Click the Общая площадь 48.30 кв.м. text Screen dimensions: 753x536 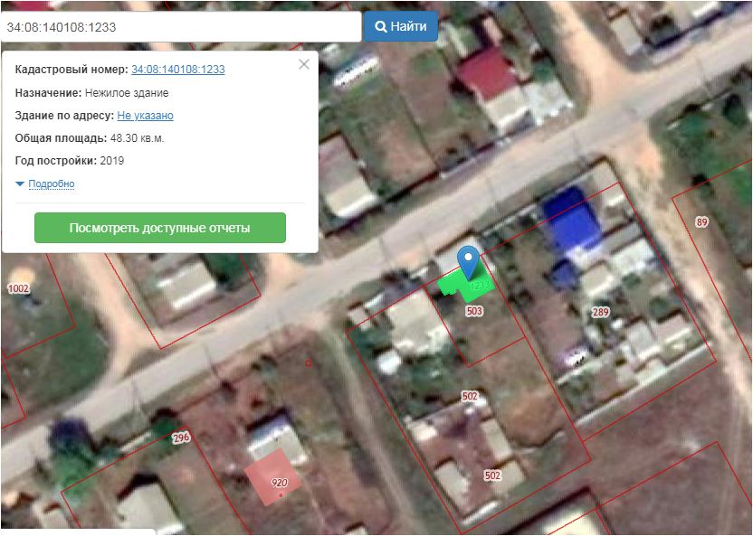(90, 138)
